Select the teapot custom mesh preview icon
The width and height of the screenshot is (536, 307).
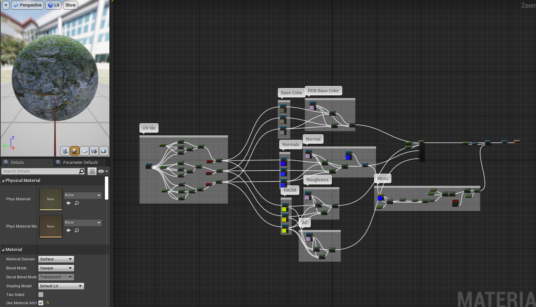(x=104, y=151)
